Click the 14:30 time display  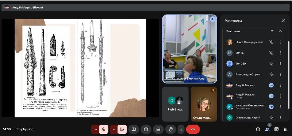7,129
